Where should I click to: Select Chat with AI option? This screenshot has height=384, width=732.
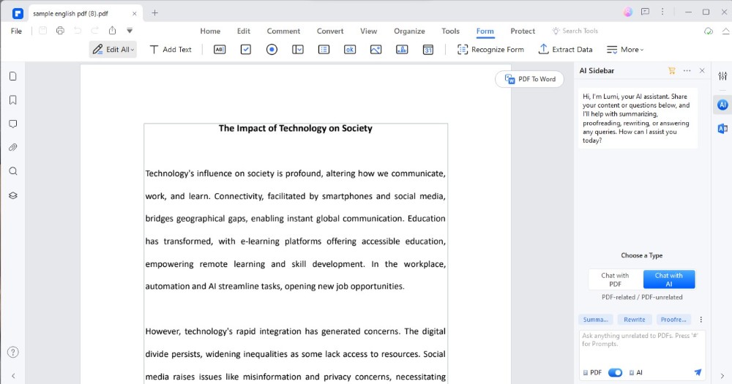point(669,279)
